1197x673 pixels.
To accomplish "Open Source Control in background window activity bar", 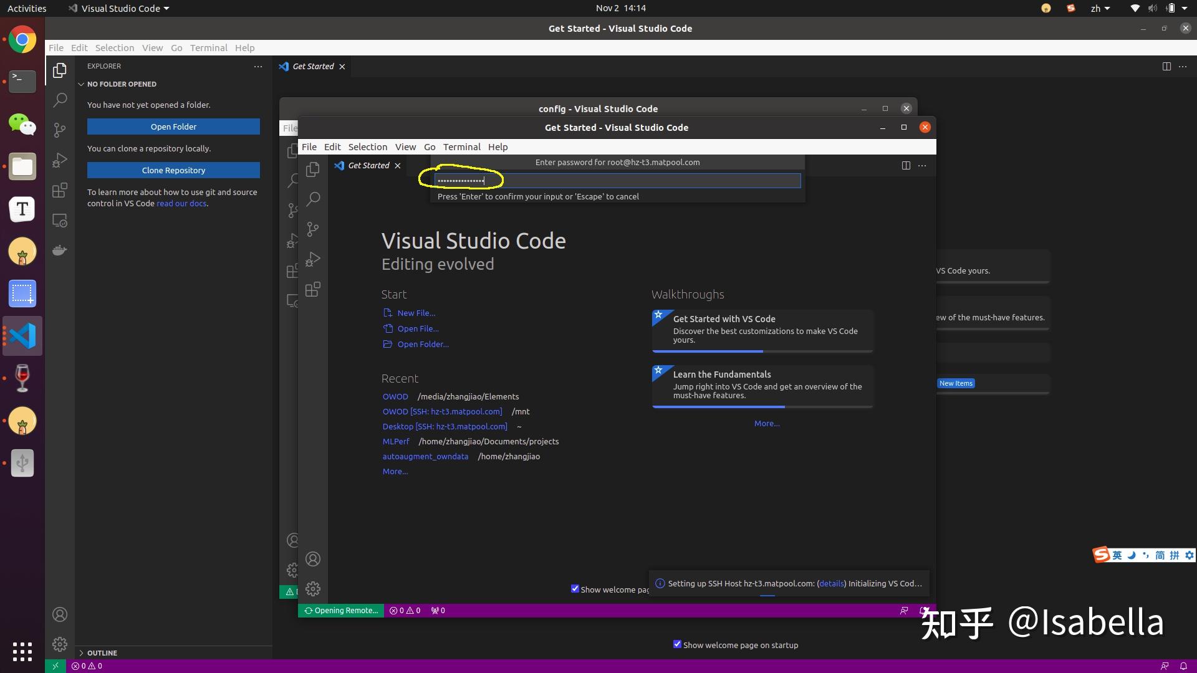I will pyautogui.click(x=60, y=130).
